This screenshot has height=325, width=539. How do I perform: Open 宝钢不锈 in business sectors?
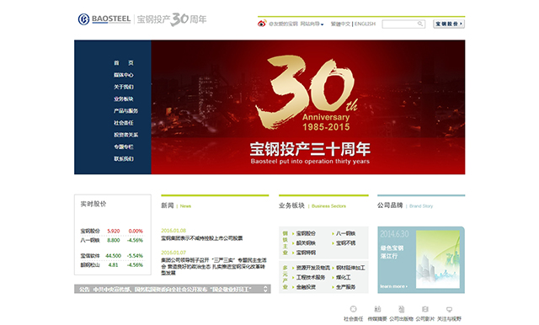click(345, 242)
